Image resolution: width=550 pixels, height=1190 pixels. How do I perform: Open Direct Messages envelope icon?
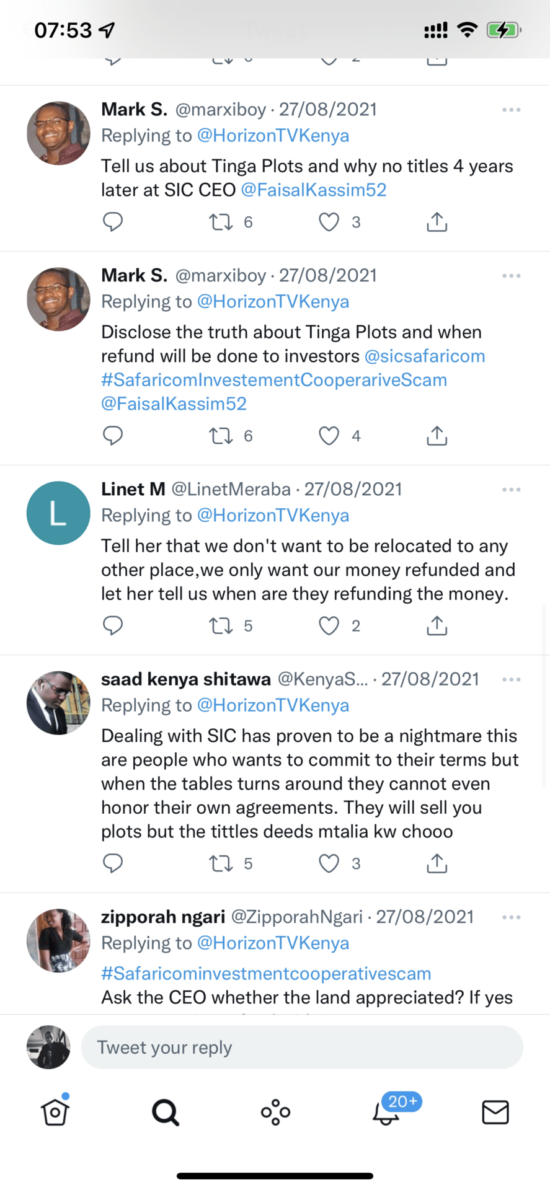click(x=495, y=1113)
